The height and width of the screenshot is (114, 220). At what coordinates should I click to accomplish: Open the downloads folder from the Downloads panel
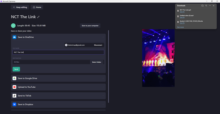click(202, 5)
